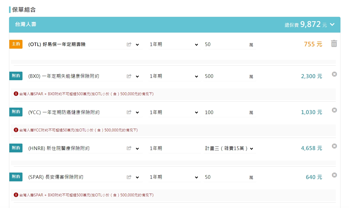
Task: Click 台灣人壽 company header title
Action: tap(26, 25)
